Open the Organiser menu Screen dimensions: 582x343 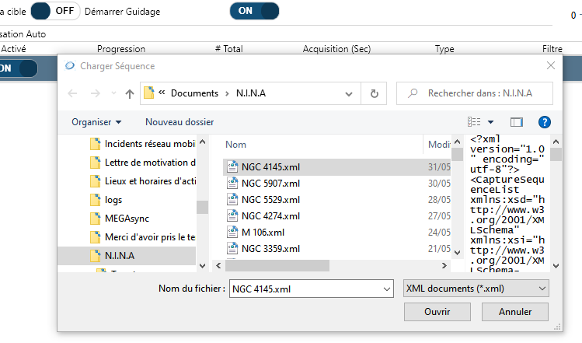click(x=96, y=122)
